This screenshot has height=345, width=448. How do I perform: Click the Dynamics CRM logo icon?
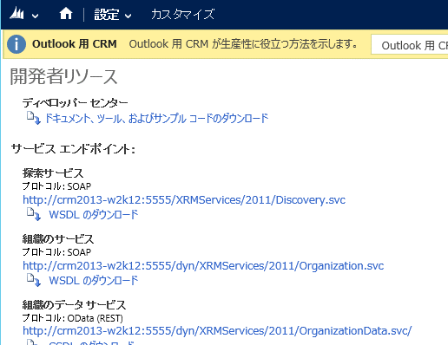click(x=16, y=14)
